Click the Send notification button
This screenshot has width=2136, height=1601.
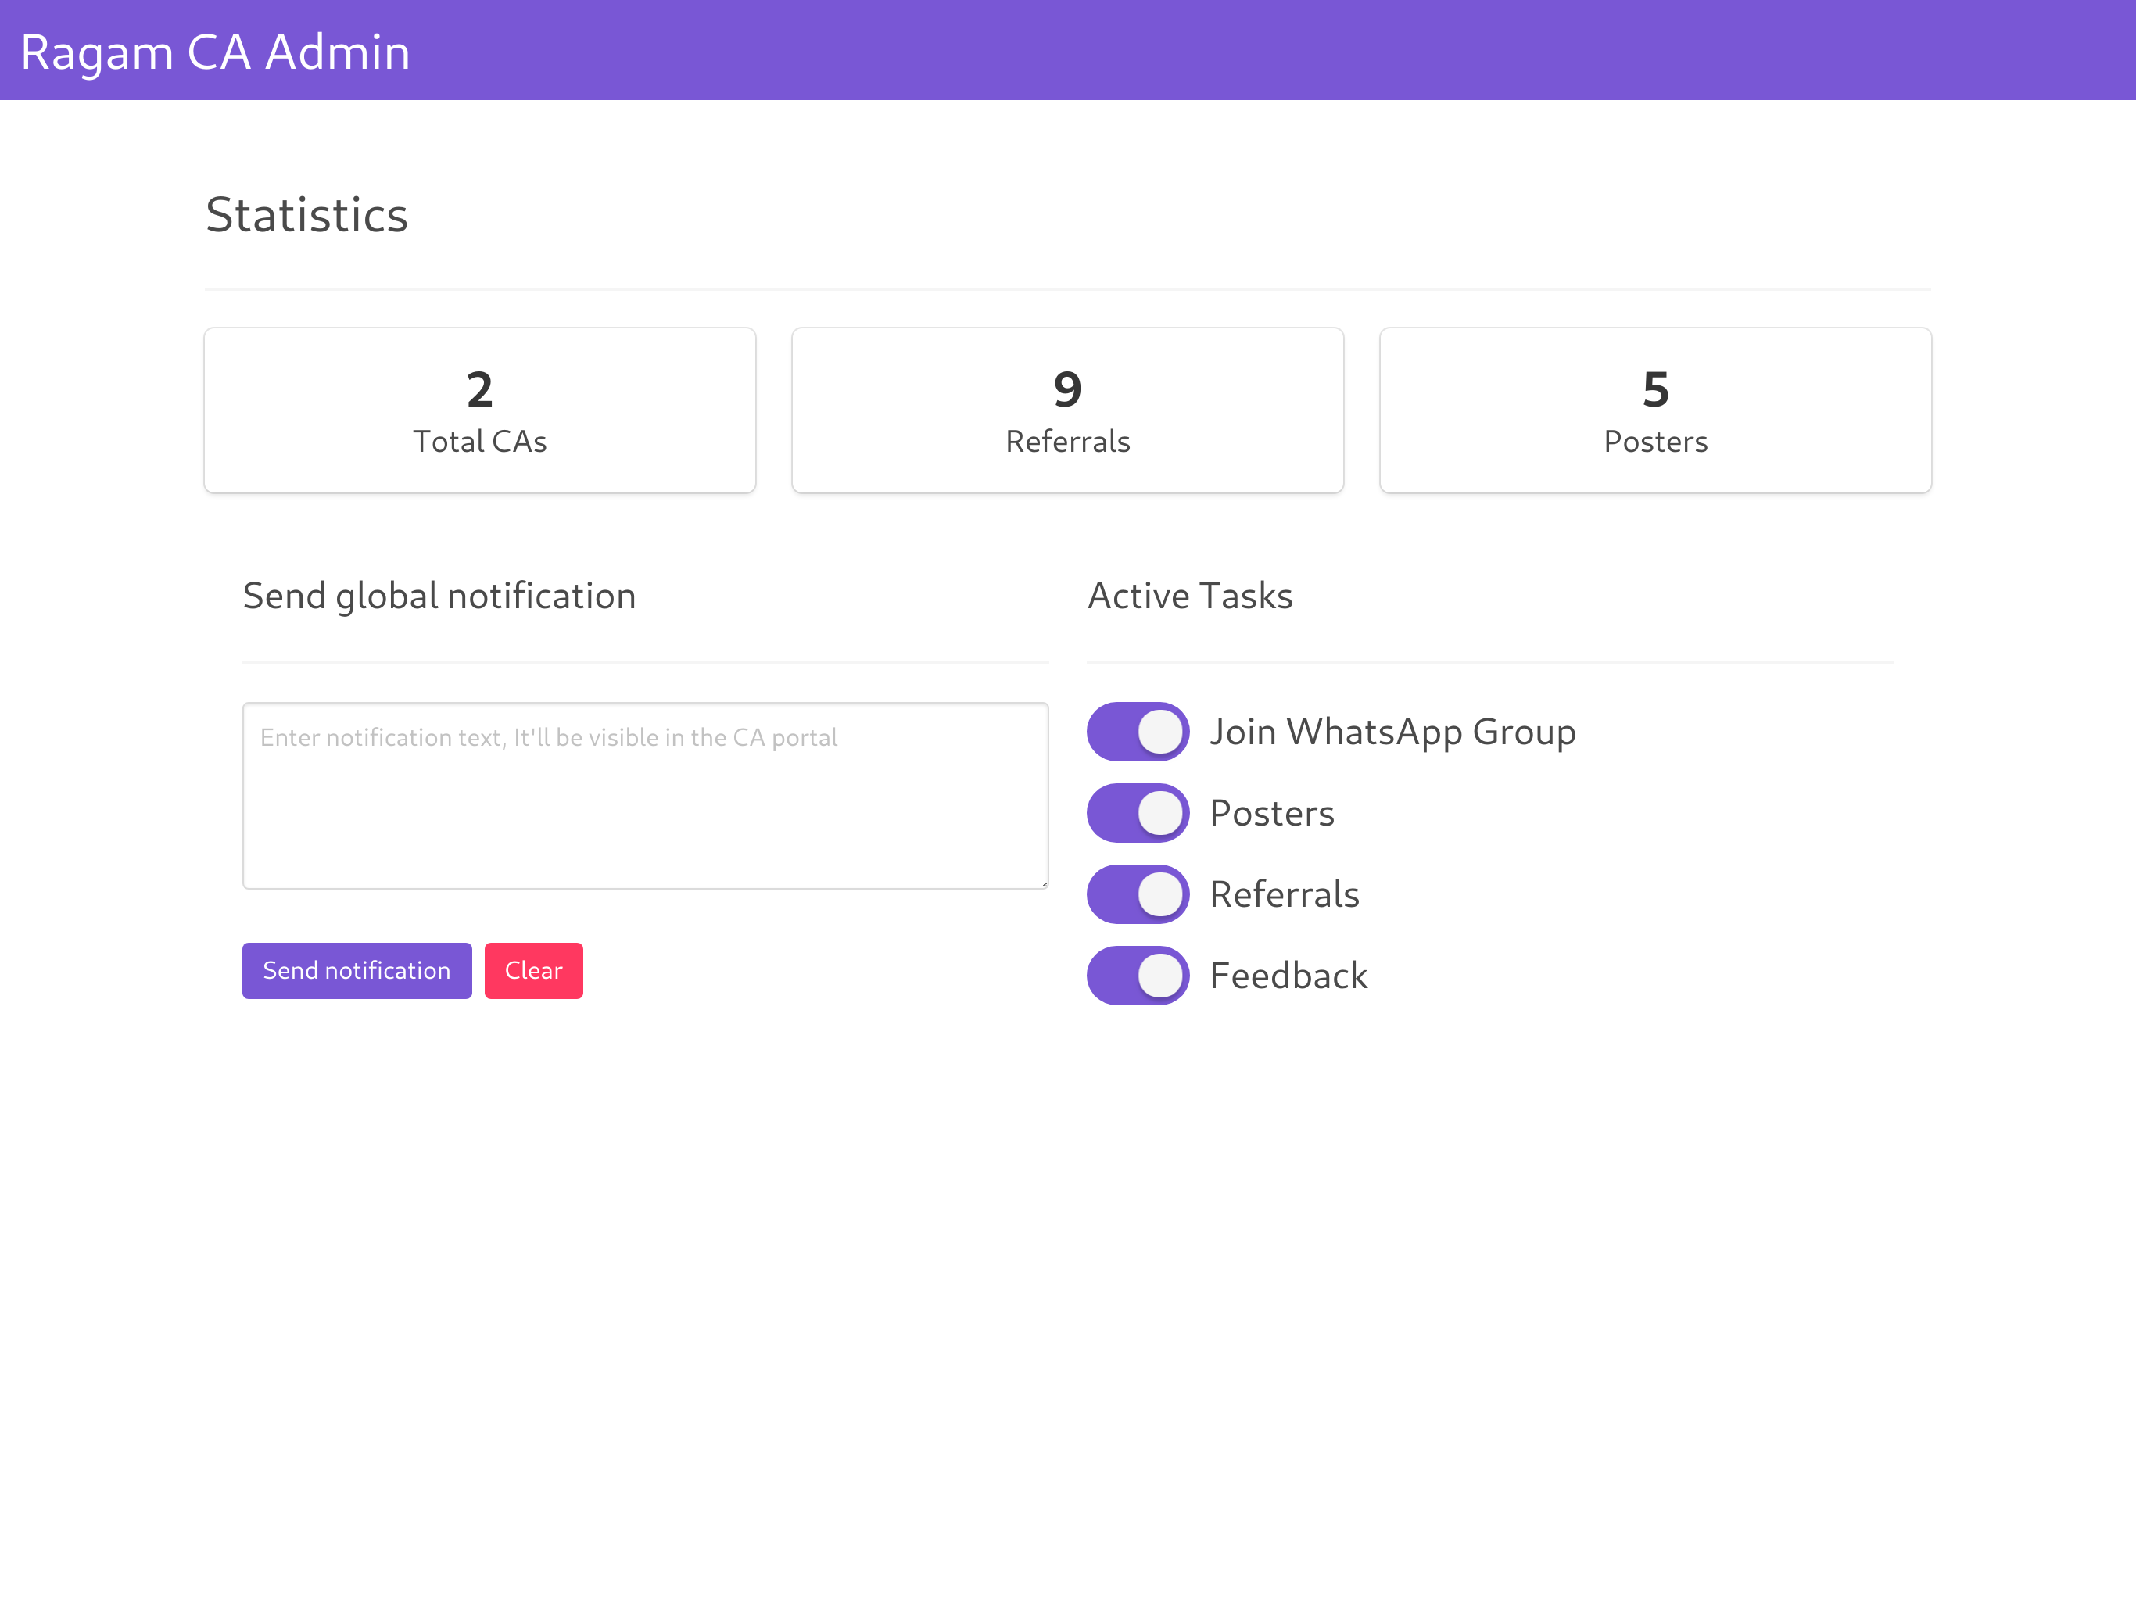pos(357,969)
